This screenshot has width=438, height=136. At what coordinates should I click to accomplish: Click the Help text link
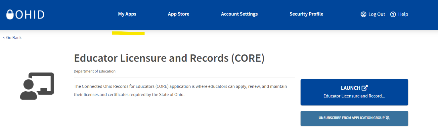click(403, 14)
